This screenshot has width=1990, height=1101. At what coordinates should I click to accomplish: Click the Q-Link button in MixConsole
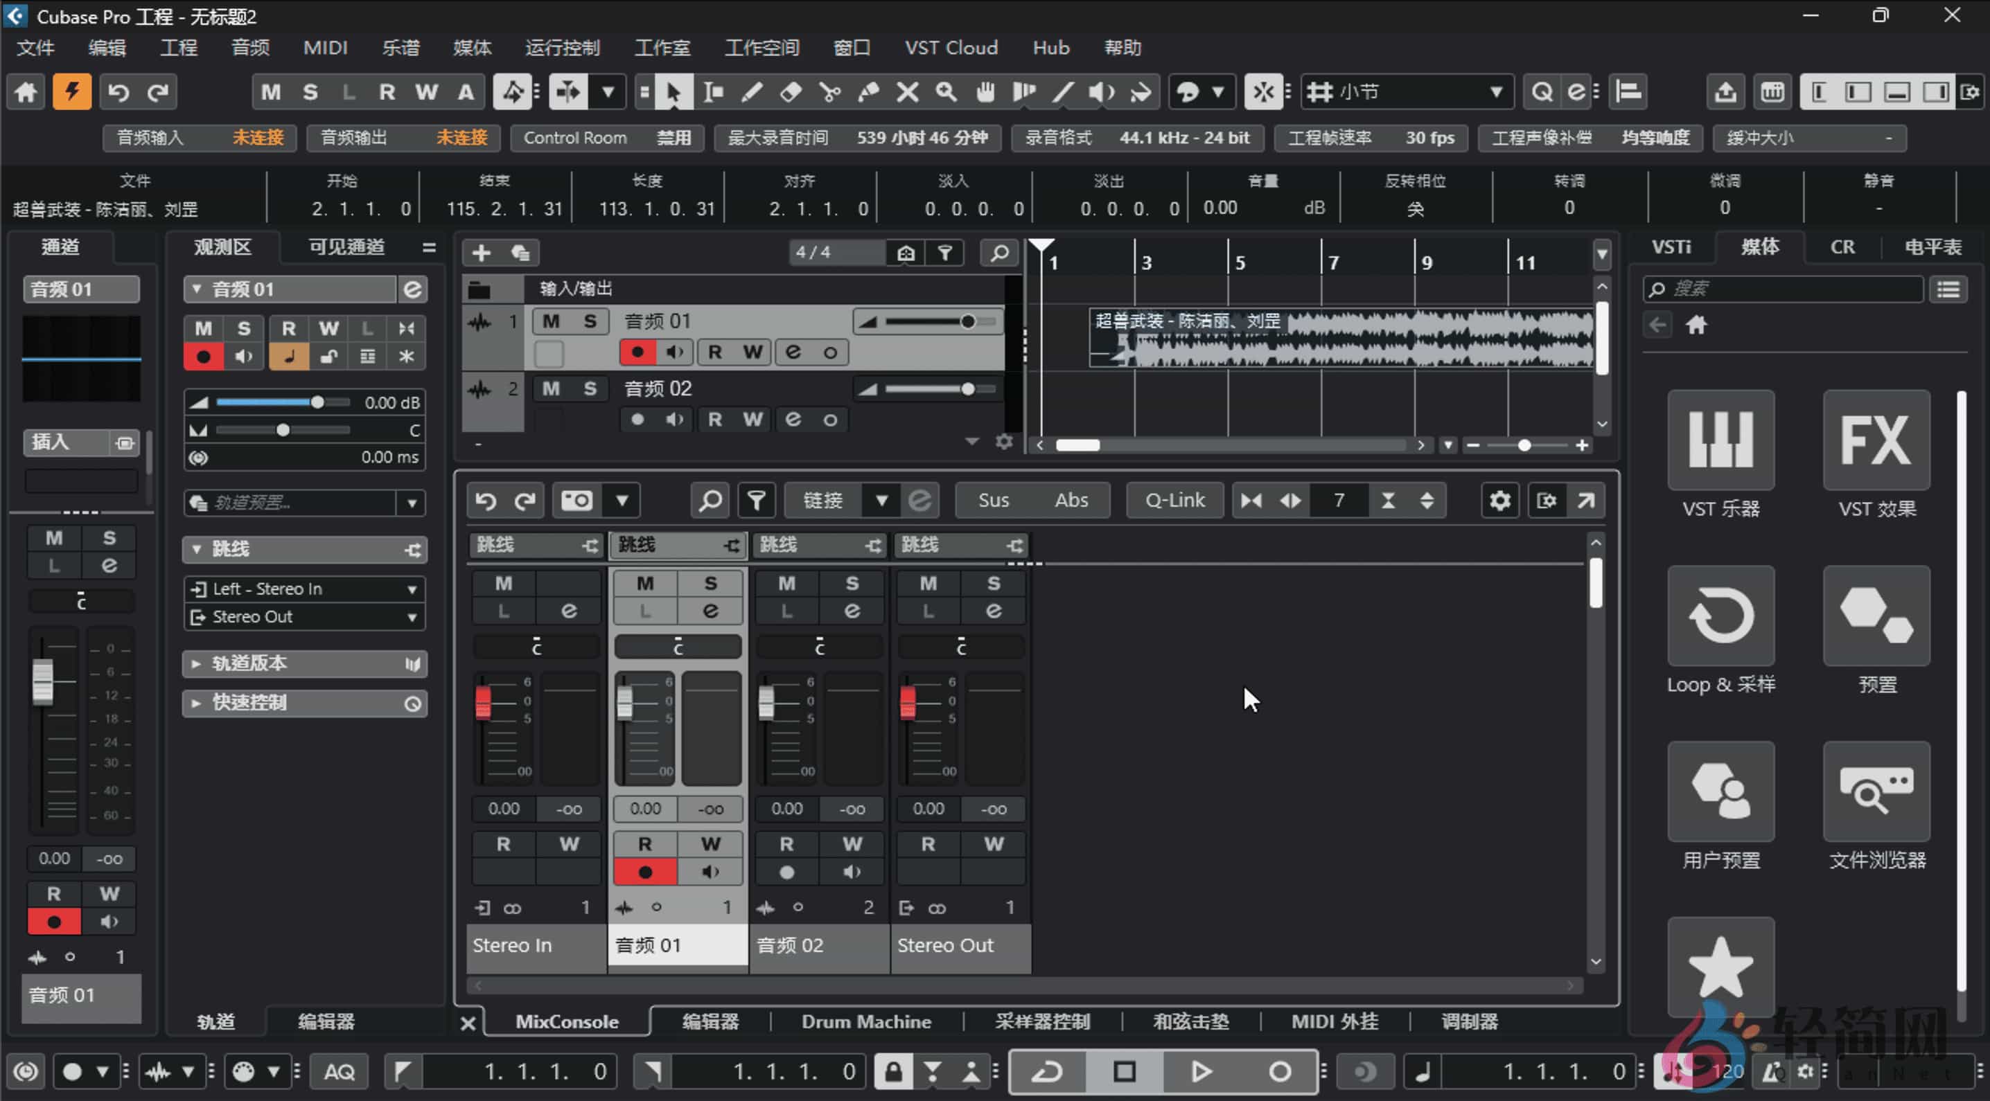point(1174,499)
